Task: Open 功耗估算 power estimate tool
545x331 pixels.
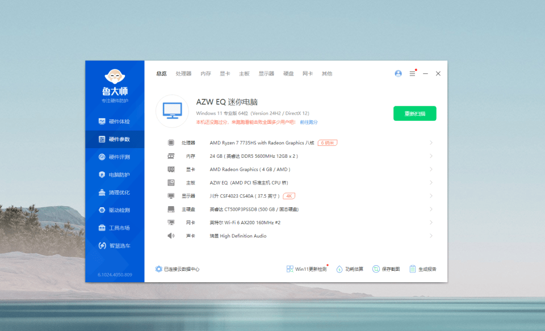Action: tap(350, 269)
